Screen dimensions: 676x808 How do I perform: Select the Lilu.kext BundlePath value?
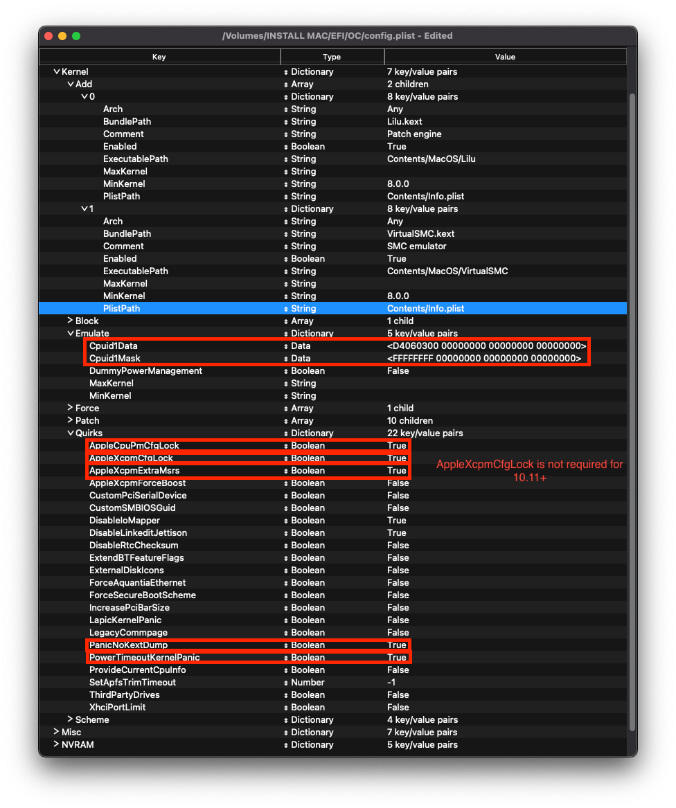pyautogui.click(x=404, y=122)
